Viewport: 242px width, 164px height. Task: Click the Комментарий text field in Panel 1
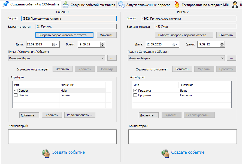click(62, 137)
